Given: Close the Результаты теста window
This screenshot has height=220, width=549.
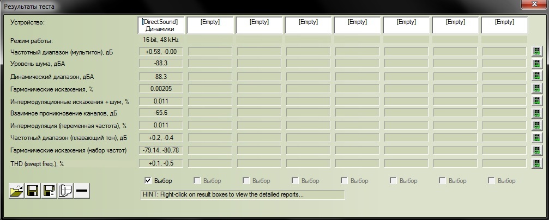Looking at the screenshot, I should pyautogui.click(x=534, y=3).
